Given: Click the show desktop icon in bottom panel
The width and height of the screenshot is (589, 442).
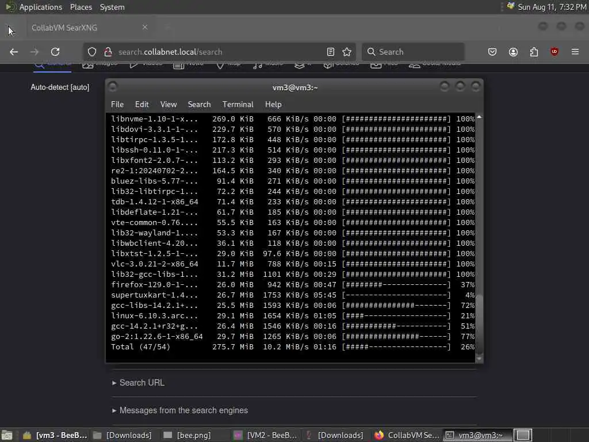Looking at the screenshot, I should pyautogui.click(x=7, y=435).
